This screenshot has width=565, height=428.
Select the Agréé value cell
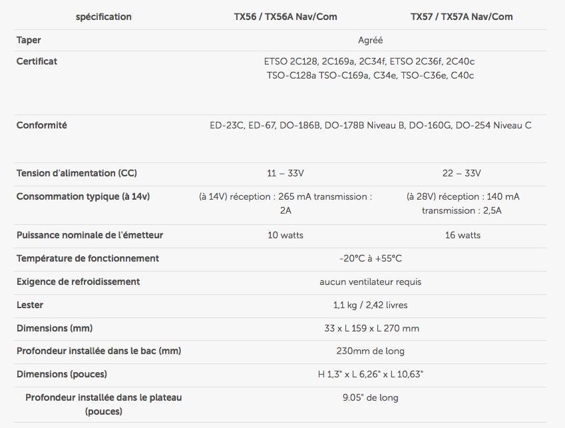click(x=371, y=41)
